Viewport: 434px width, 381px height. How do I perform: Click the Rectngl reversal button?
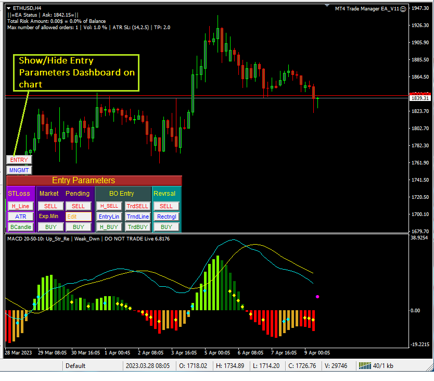[166, 217]
